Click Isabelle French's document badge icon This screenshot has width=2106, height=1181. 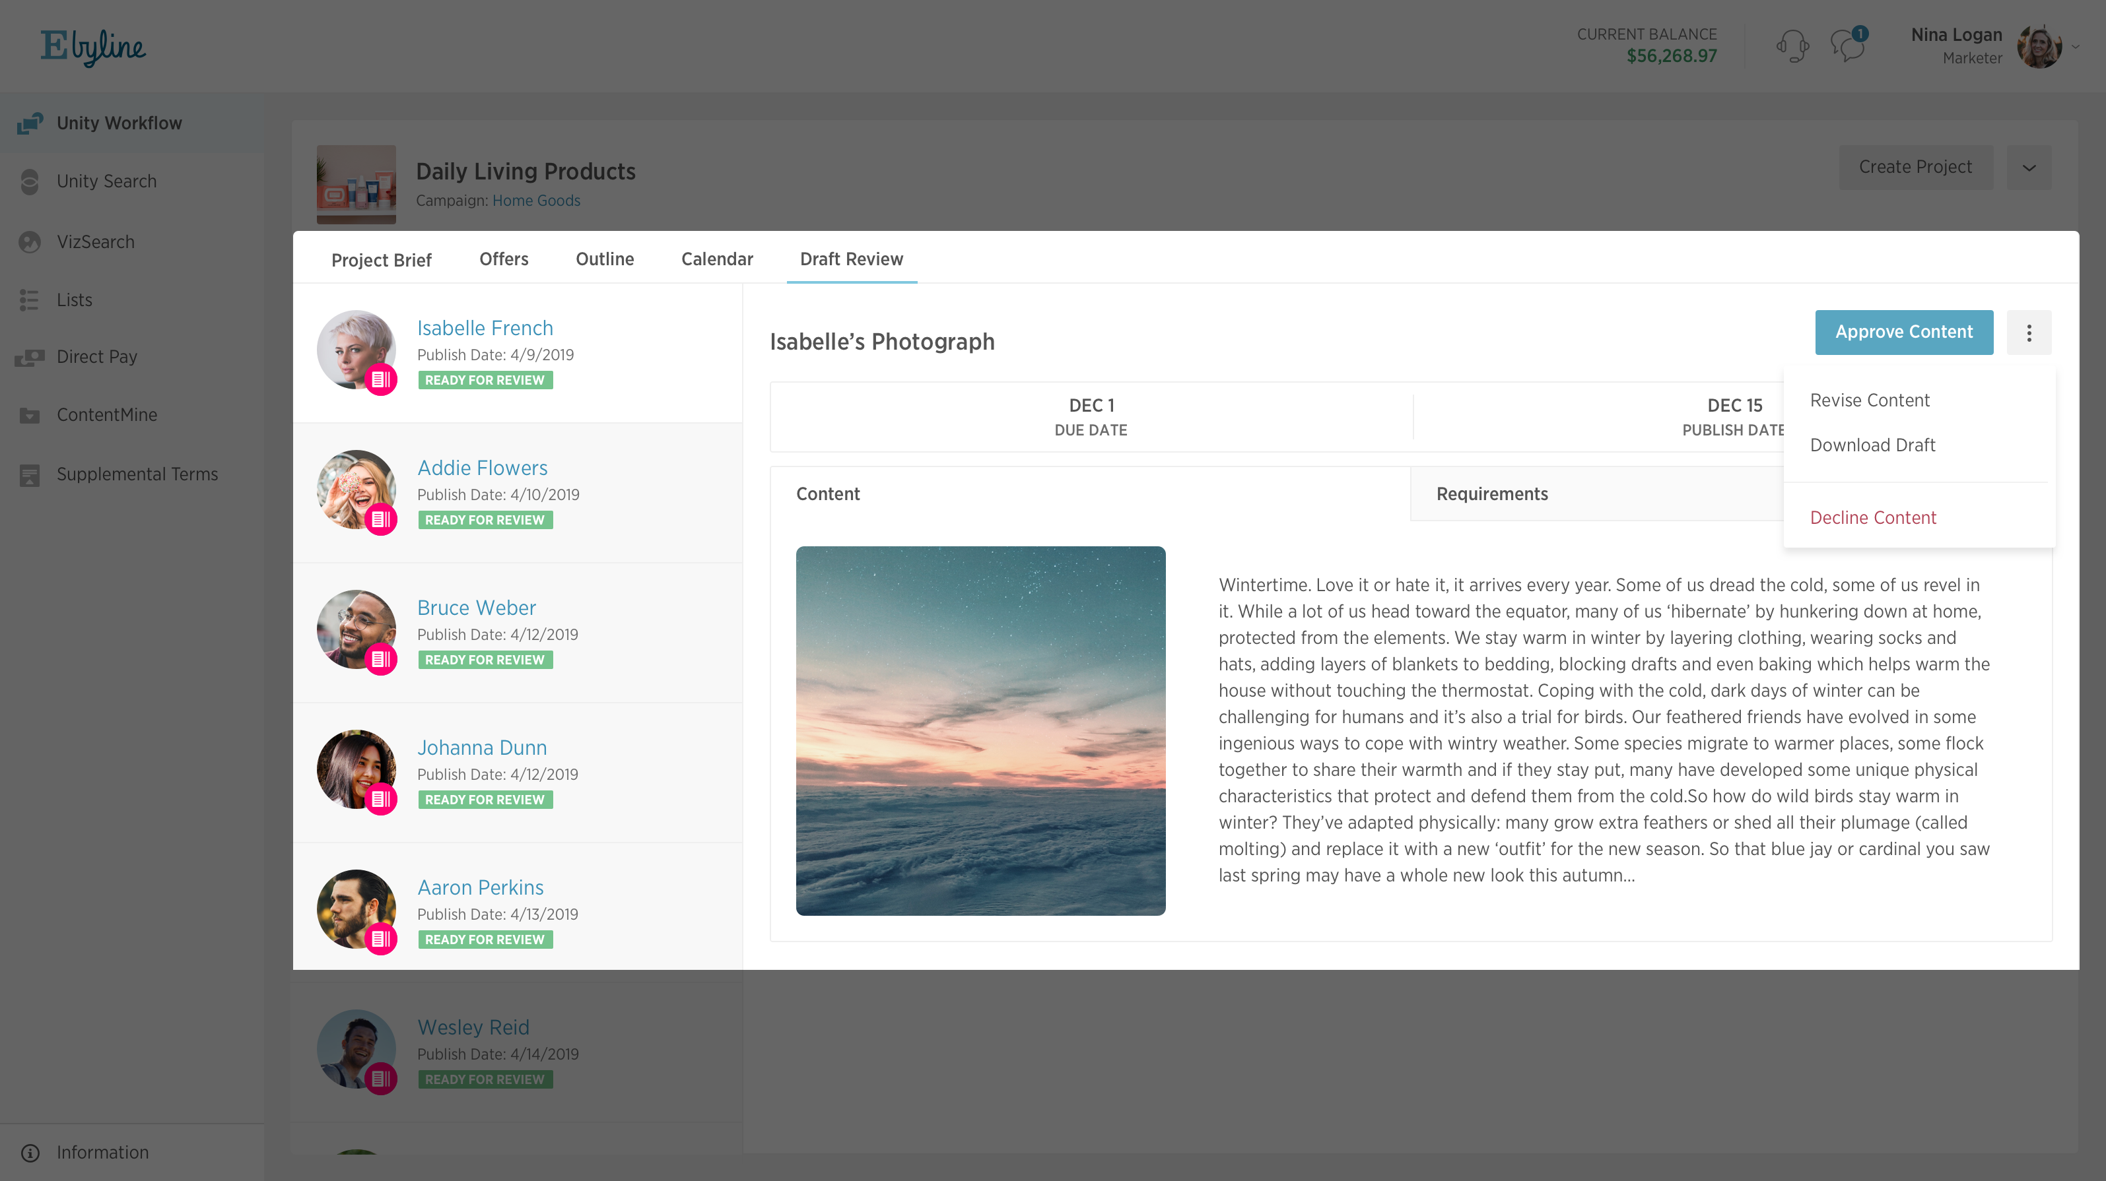(381, 379)
